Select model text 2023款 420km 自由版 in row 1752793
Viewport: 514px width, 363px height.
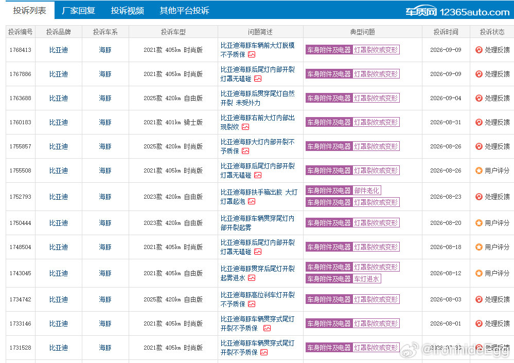(173, 197)
